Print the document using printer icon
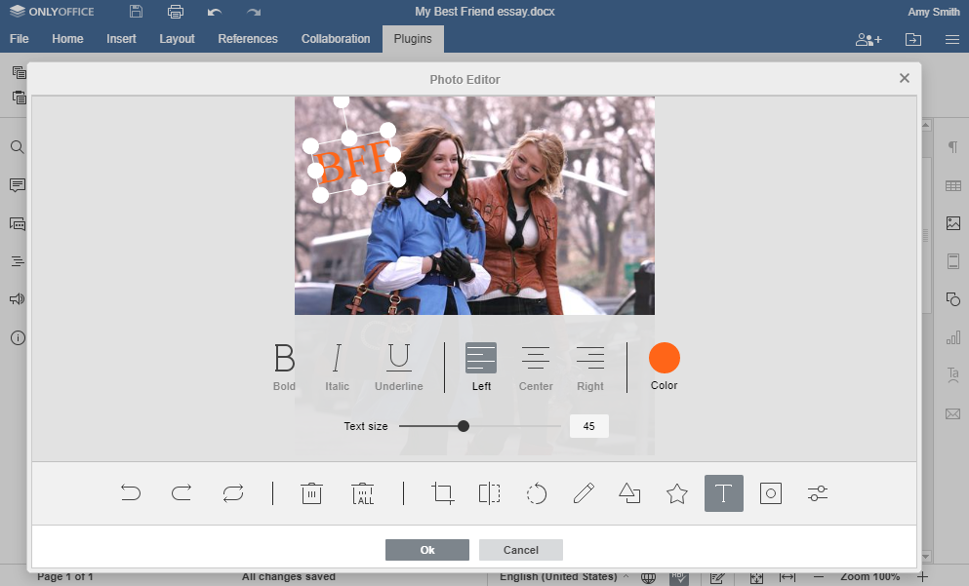Screen dimensions: 969x586 click(176, 11)
